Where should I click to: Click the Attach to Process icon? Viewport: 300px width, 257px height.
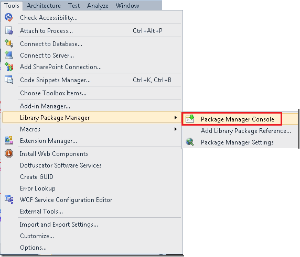[x=9, y=31]
